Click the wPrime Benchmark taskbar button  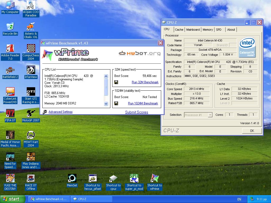click(x=49, y=199)
